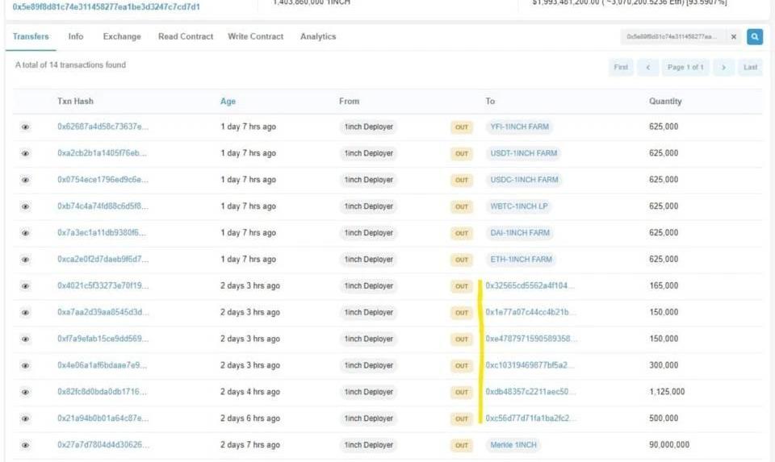The height and width of the screenshot is (462, 775).
Task: Open transaction 0x4e06a1af6bdaae7e9
Action: click(x=102, y=365)
